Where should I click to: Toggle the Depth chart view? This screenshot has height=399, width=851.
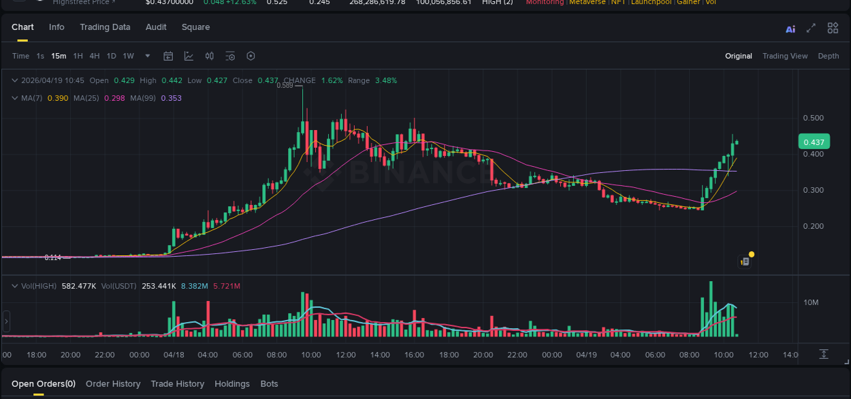coord(829,56)
